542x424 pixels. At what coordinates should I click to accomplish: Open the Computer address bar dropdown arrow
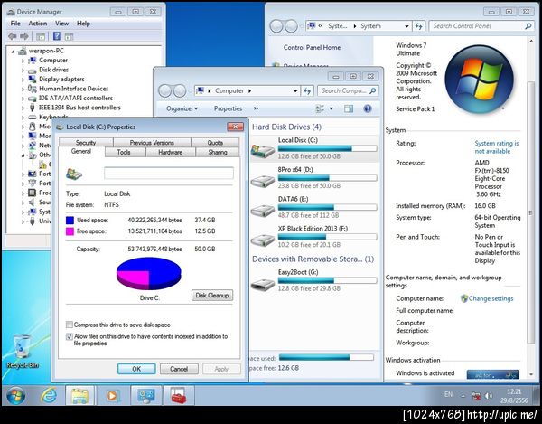click(295, 91)
